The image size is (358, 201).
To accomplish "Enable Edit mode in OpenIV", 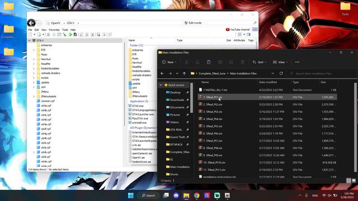I will (x=193, y=23).
